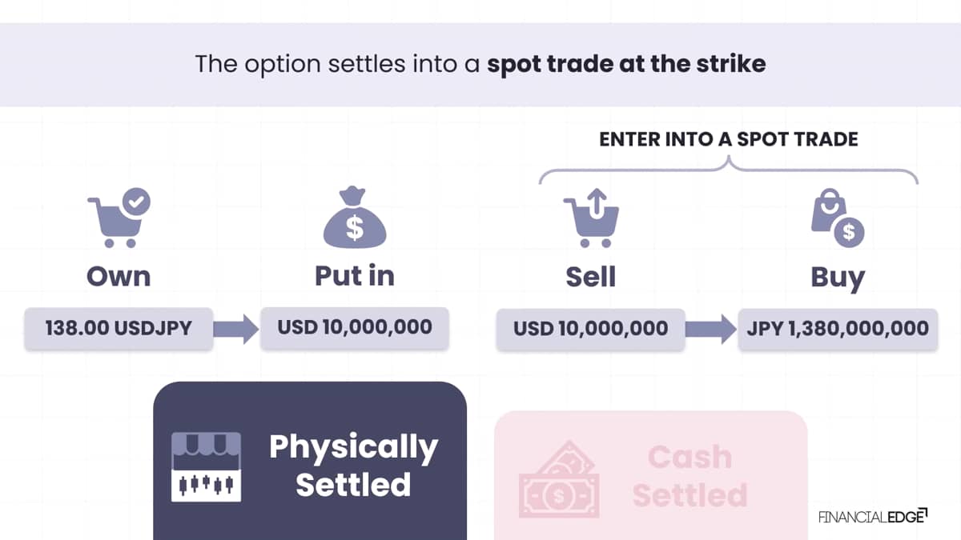
Task: Click the cart with upward arrow icon
Action: [591, 216]
